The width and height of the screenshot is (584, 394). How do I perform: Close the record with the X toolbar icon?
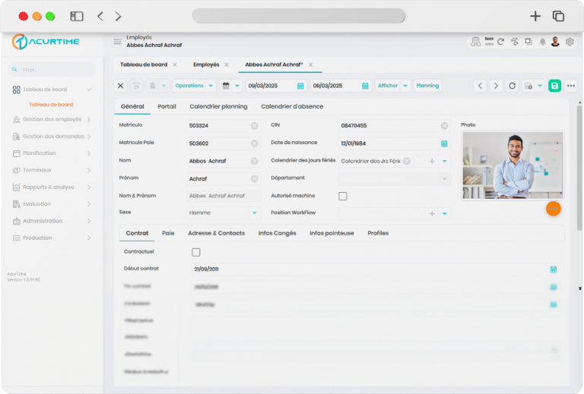click(120, 86)
